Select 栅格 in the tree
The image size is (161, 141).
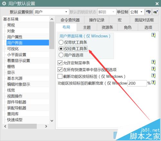point(11,67)
